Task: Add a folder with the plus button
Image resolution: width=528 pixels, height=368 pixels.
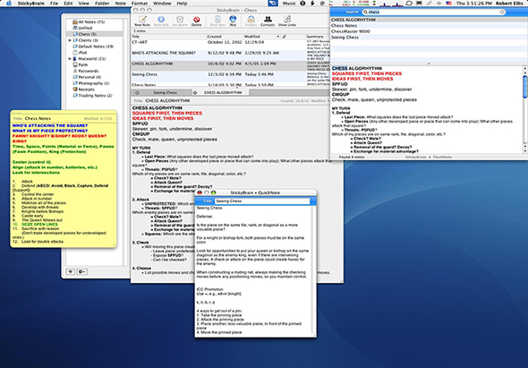Action: click(x=71, y=271)
